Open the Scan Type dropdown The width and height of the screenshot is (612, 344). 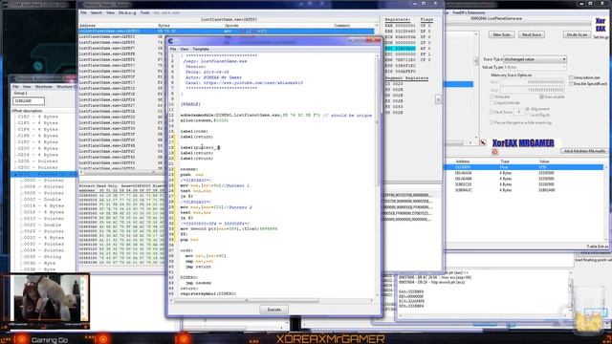point(535,59)
